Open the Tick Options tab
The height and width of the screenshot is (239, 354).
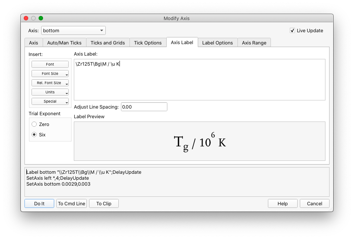tap(148, 42)
